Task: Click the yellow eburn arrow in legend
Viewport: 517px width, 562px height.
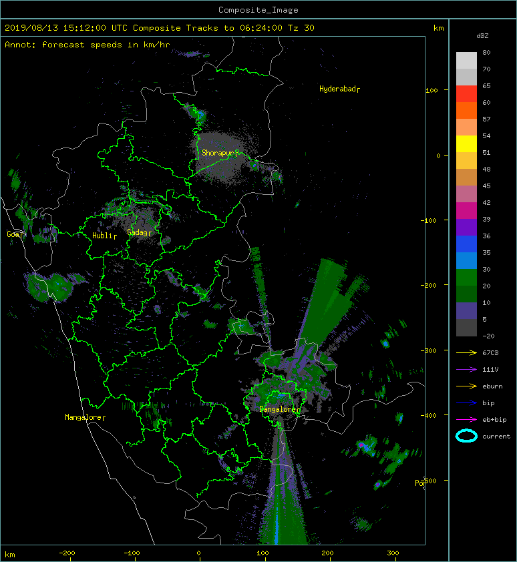Action: [466, 386]
